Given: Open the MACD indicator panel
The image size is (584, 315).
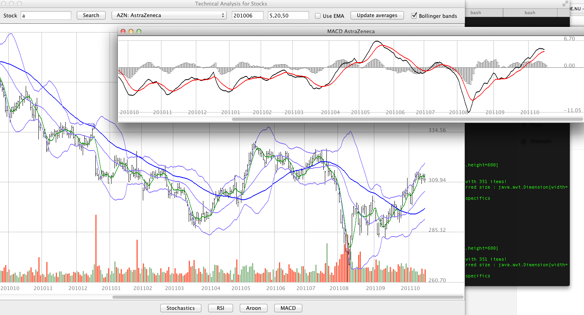Looking at the screenshot, I should 288,308.
